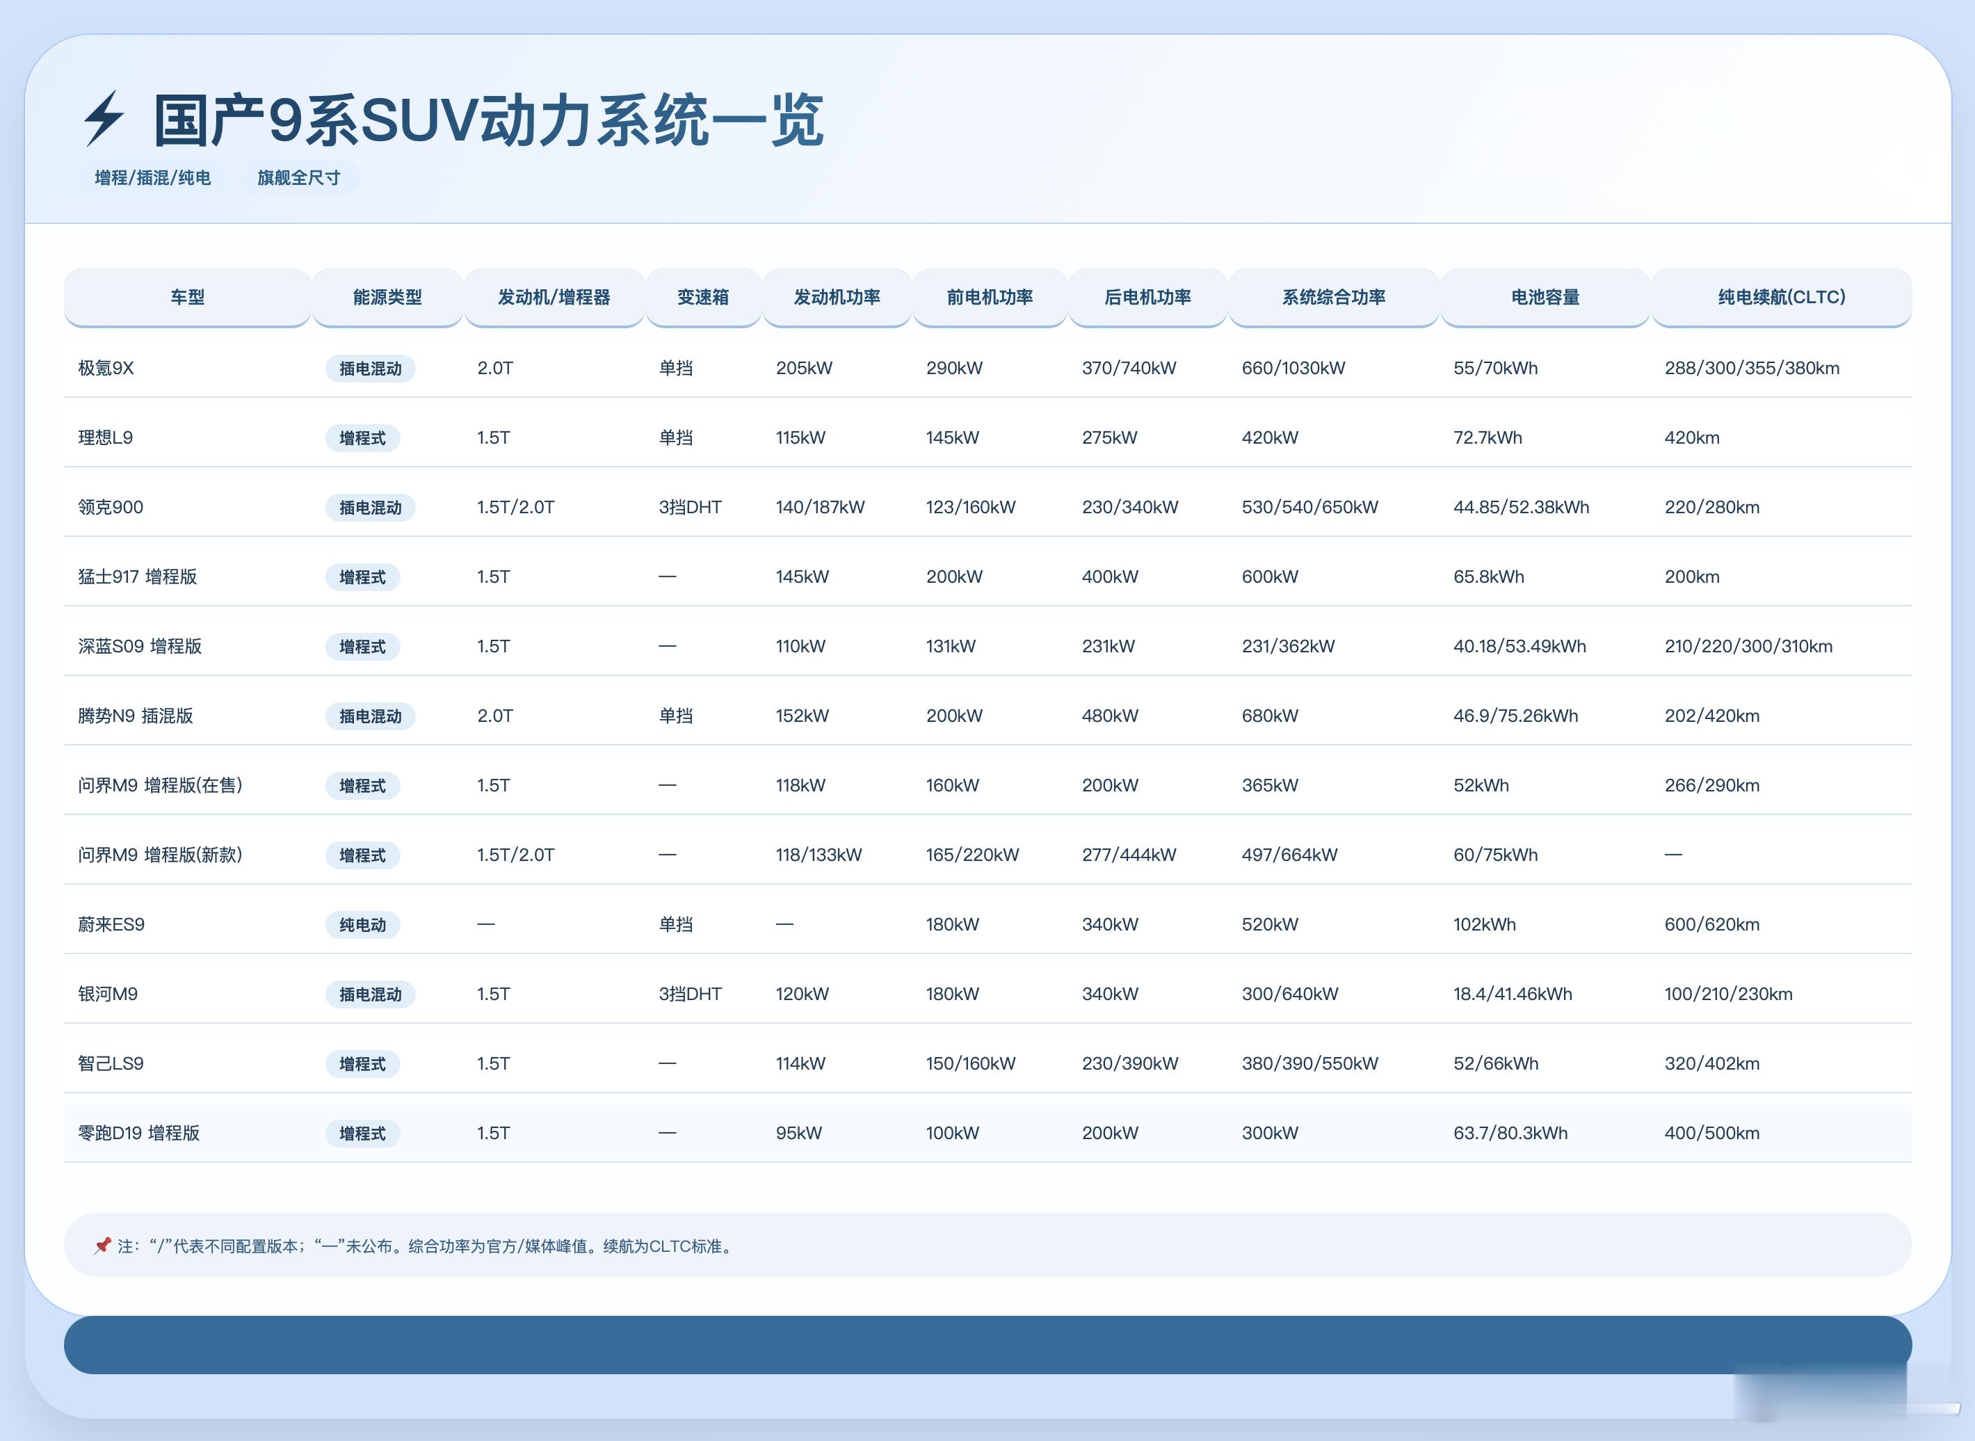Screen dimensions: 1975x1441
Task: Click the 电池容量 column header
Action: coord(1545,298)
